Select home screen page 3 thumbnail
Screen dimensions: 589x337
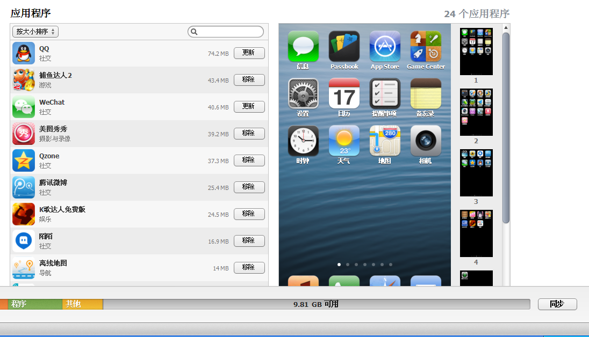(476, 173)
